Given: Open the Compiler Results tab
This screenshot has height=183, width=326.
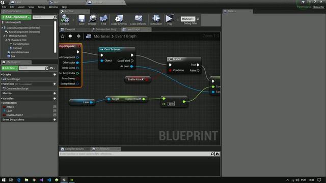Looking at the screenshot, I should pos(74,149).
